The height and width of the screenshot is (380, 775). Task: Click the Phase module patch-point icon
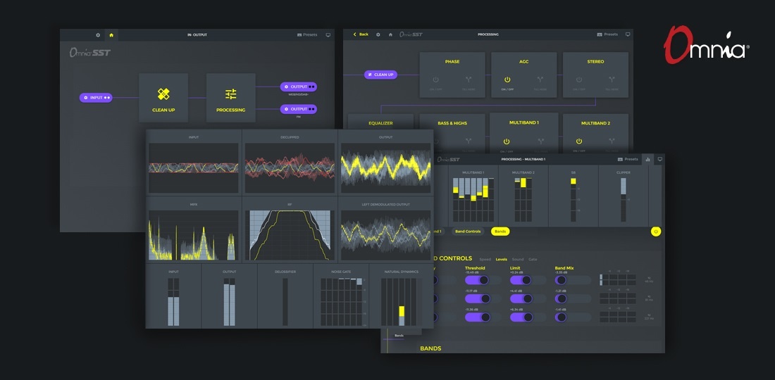point(469,80)
